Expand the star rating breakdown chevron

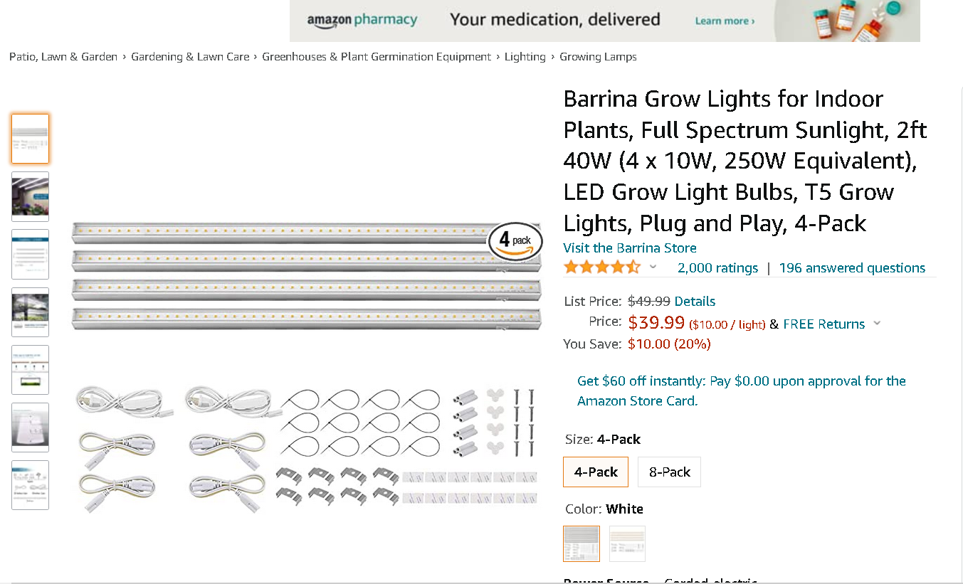(653, 267)
